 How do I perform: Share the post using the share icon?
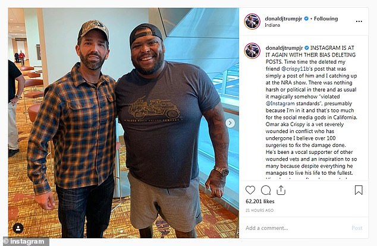click(x=281, y=190)
